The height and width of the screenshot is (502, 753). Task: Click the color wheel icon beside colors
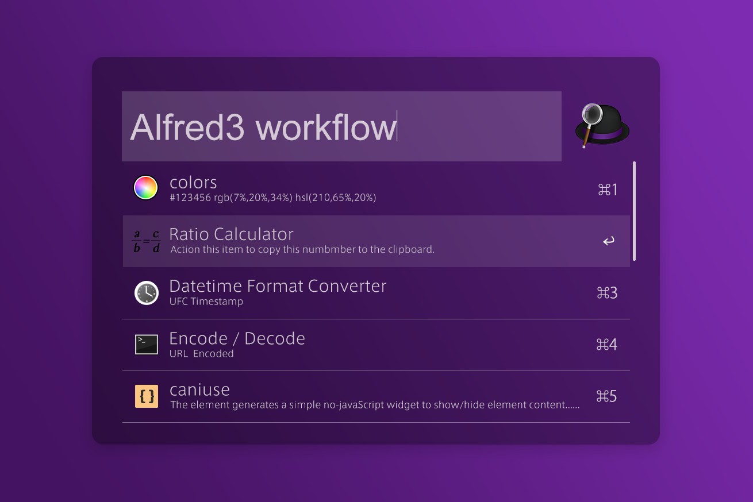pyautogui.click(x=146, y=188)
